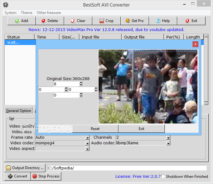Viewport: 213px width, 184px height.
Task: Click the Output Directory folder button
Action: pos(25,168)
